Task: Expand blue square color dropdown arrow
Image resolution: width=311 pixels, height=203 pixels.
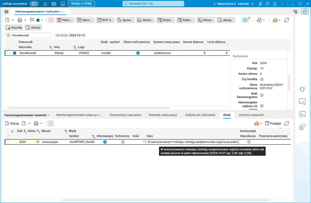Action: (x=42, y=20)
